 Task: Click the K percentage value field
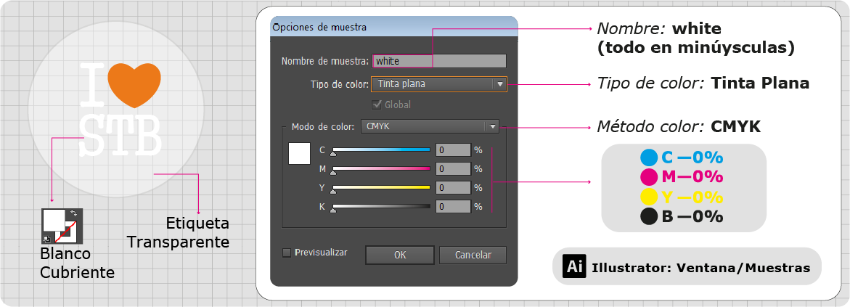click(453, 207)
